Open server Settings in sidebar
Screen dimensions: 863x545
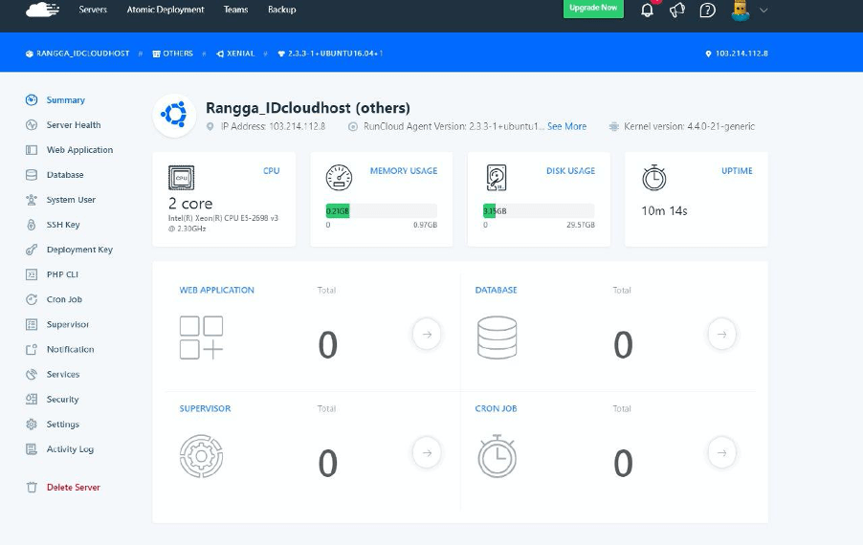click(x=63, y=424)
